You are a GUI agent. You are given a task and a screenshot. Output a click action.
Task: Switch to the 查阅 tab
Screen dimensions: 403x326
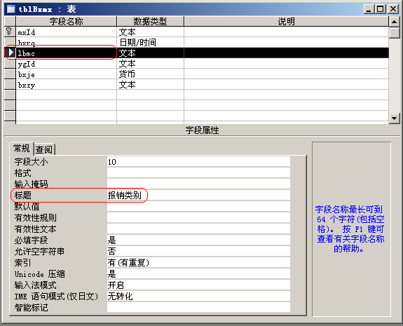click(44, 149)
